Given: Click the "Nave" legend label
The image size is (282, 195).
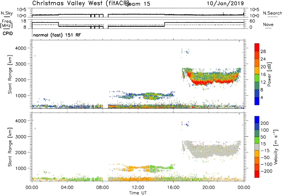Looking at the screenshot, I should coord(268,25).
